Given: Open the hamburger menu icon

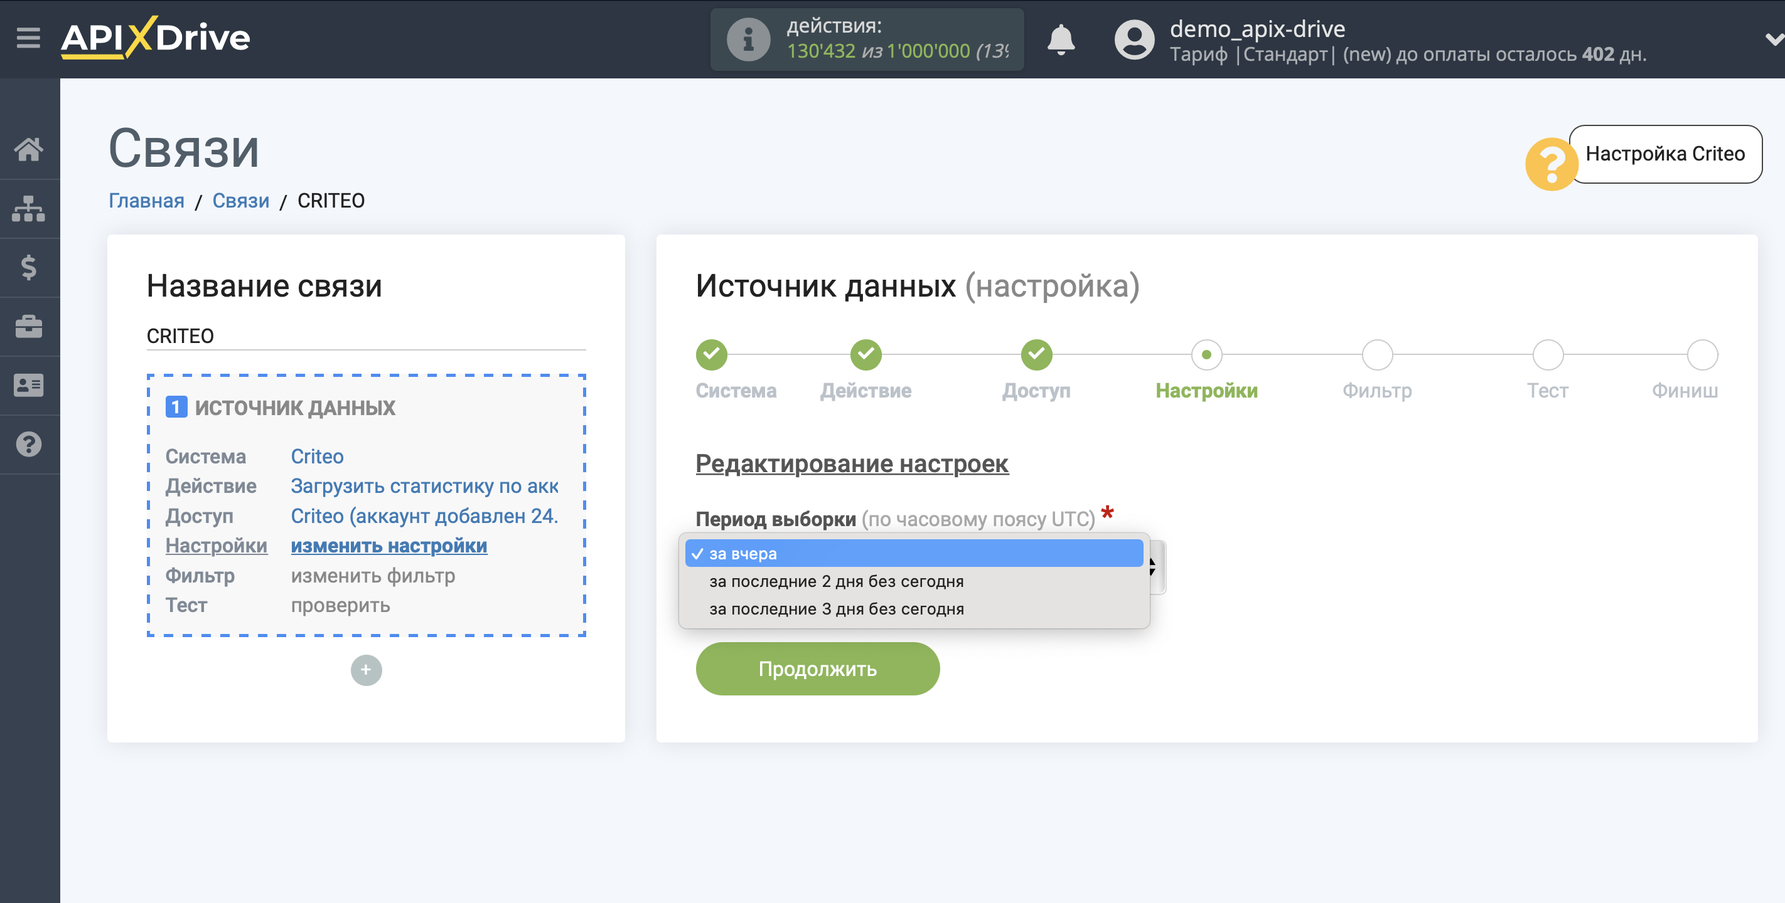Looking at the screenshot, I should [x=28, y=38].
